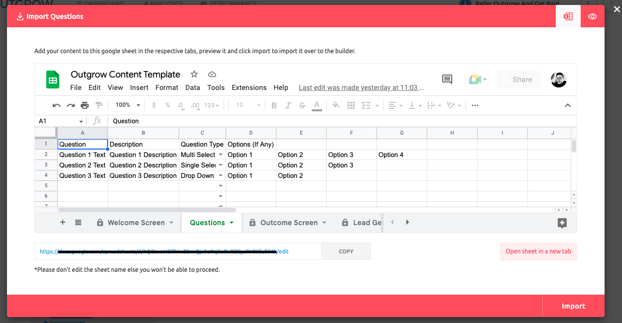
Task: Select the Paint format tool
Action: click(x=99, y=105)
